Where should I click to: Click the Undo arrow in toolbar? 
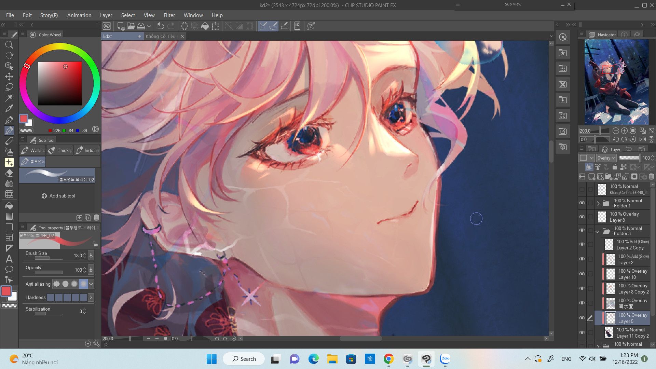[160, 26]
